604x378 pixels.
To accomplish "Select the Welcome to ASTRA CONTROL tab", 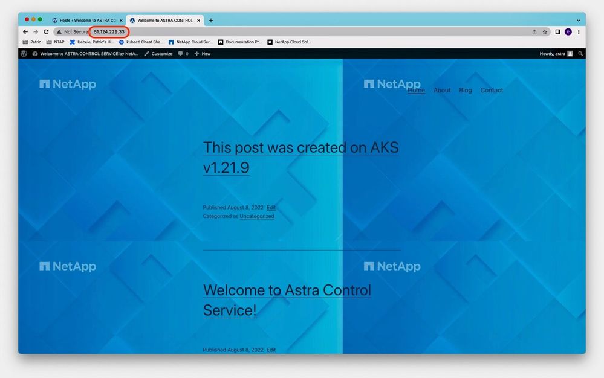I will point(165,21).
